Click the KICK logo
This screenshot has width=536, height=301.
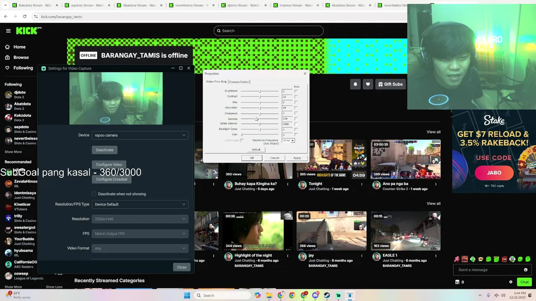28,31
